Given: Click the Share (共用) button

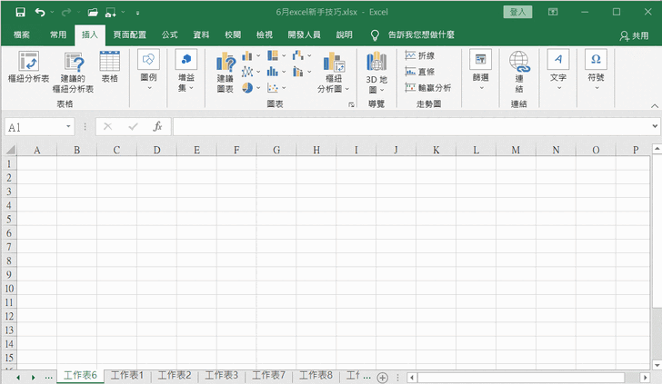Looking at the screenshot, I should point(635,35).
